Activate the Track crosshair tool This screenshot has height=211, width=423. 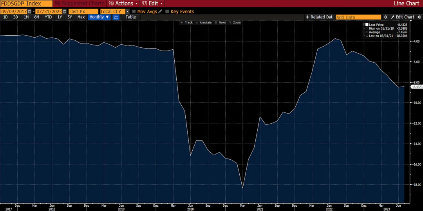186,23
